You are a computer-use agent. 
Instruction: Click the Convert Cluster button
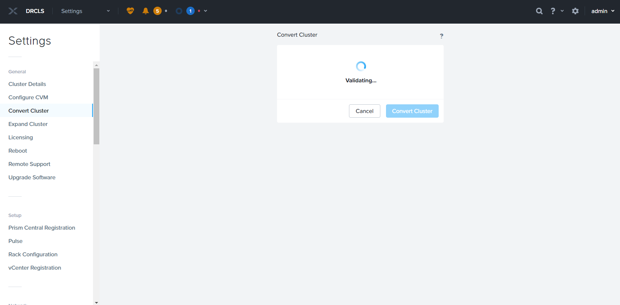pos(412,111)
